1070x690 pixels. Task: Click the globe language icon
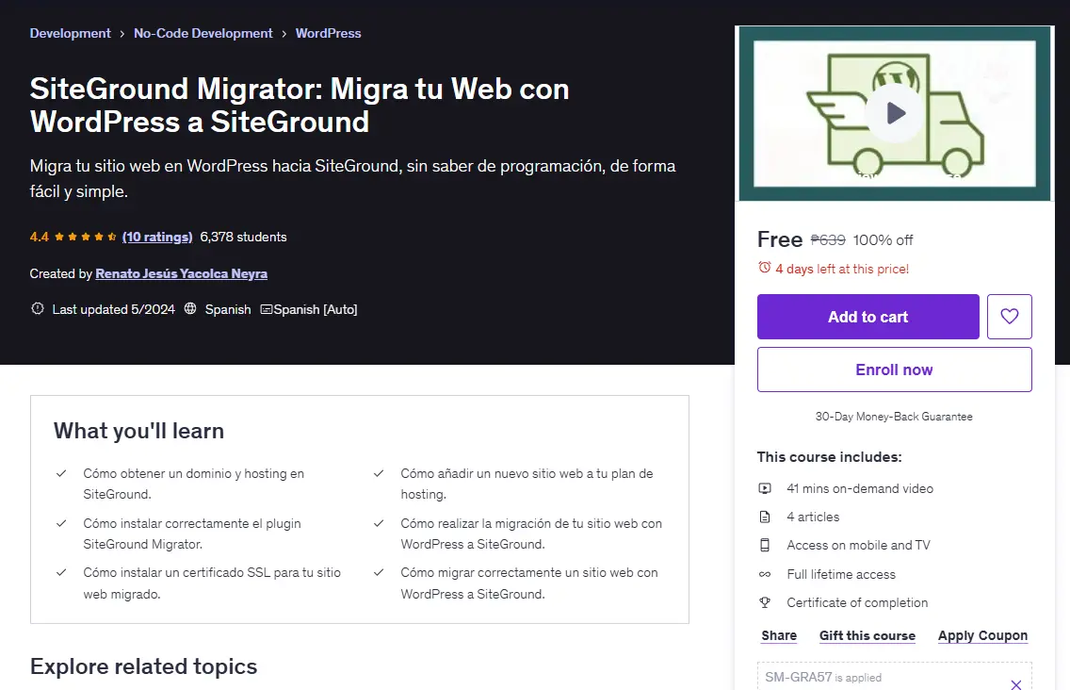tap(190, 309)
